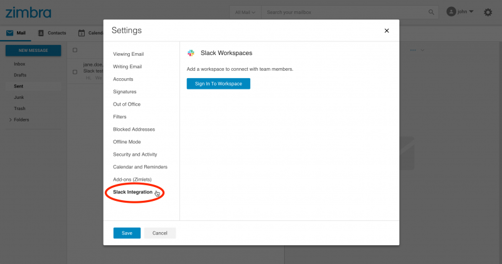Click Sign In To Workspace button
The image size is (502, 264).
click(218, 84)
